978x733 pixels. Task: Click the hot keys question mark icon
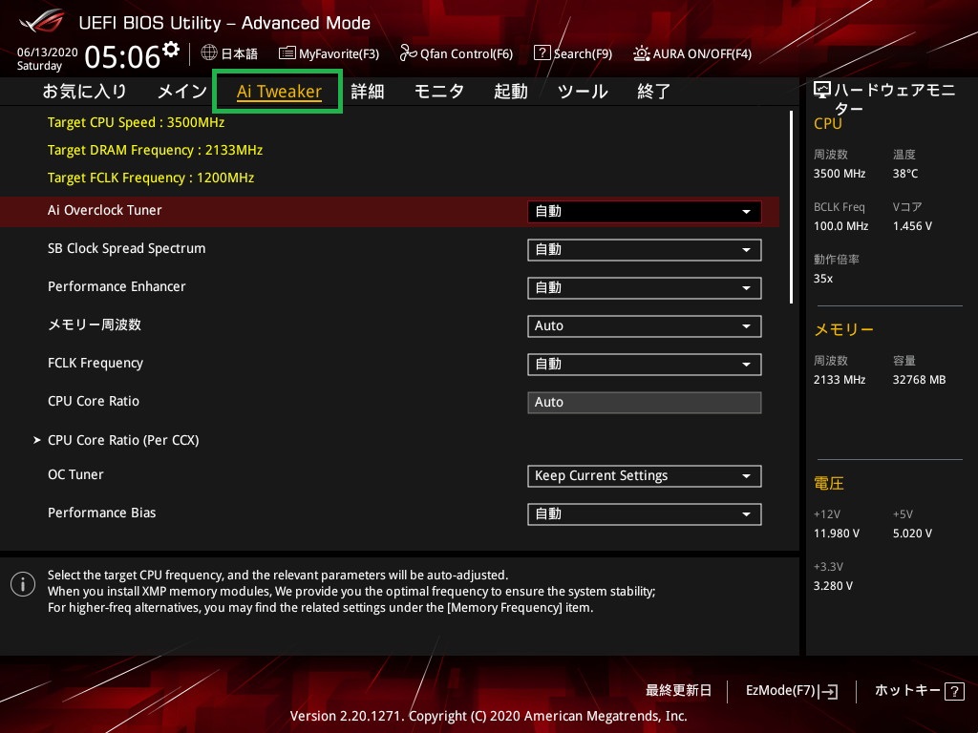(x=954, y=691)
